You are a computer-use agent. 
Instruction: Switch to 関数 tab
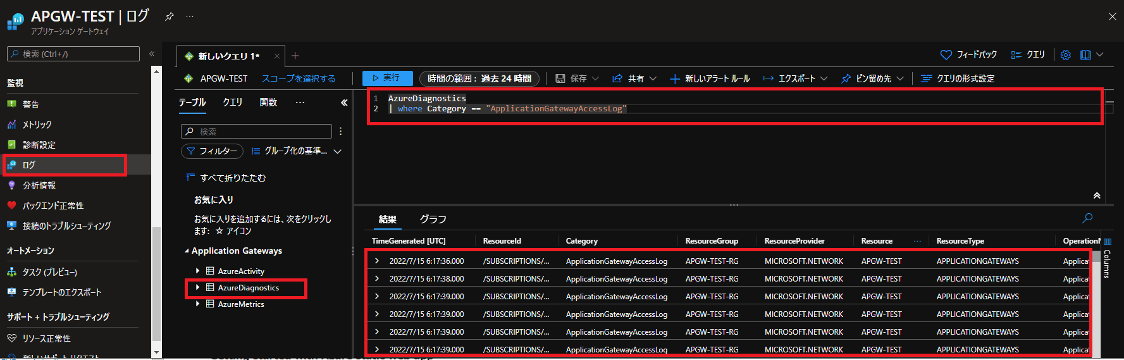269,102
